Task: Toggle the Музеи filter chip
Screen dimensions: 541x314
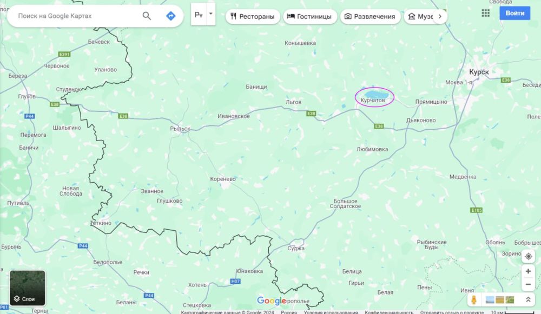Action: (x=420, y=17)
